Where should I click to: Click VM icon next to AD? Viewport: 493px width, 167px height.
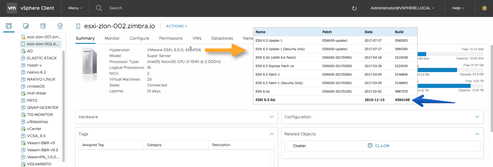pyautogui.click(x=23, y=51)
